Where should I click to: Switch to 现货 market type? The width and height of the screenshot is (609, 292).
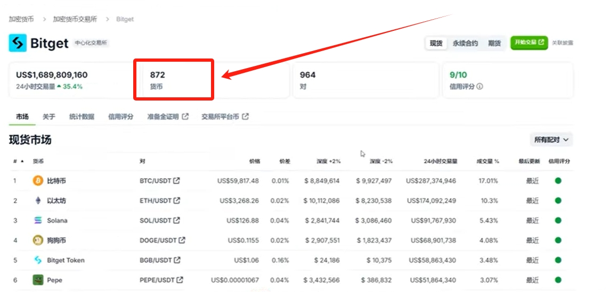click(436, 43)
